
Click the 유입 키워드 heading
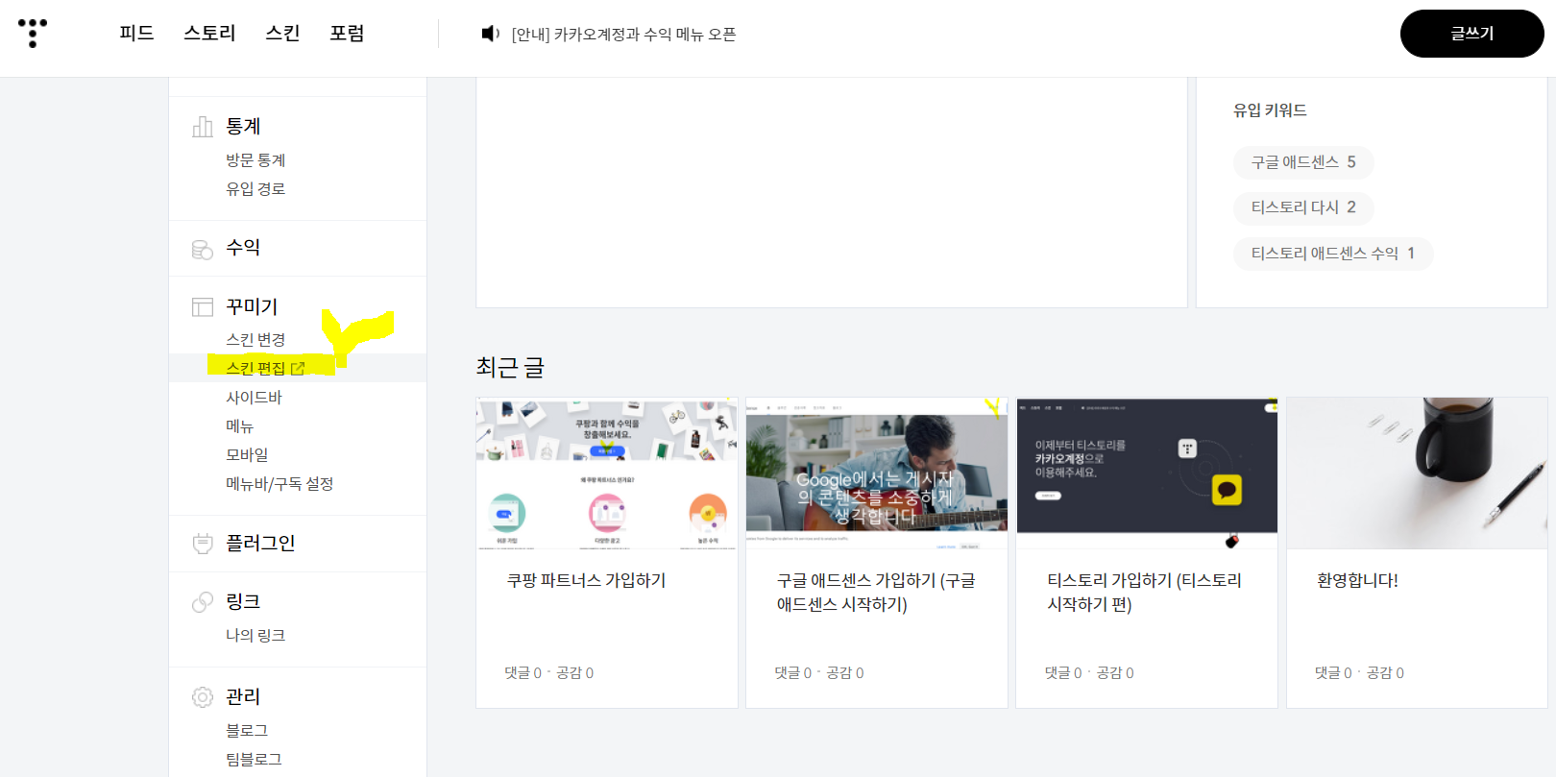point(1270,110)
